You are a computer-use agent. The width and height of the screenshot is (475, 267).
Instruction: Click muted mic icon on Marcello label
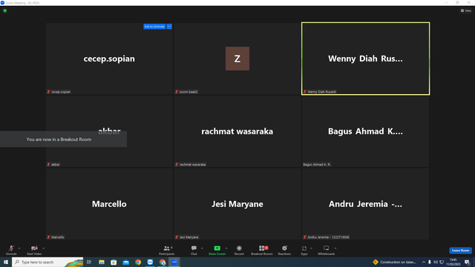click(x=48, y=237)
